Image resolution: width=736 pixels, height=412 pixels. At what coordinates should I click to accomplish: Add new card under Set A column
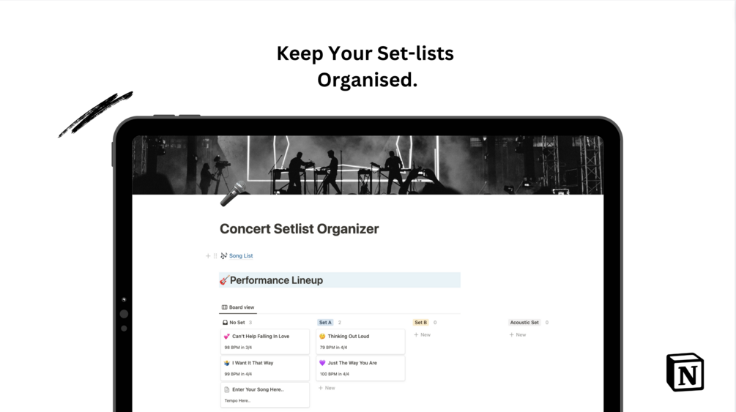click(327, 388)
